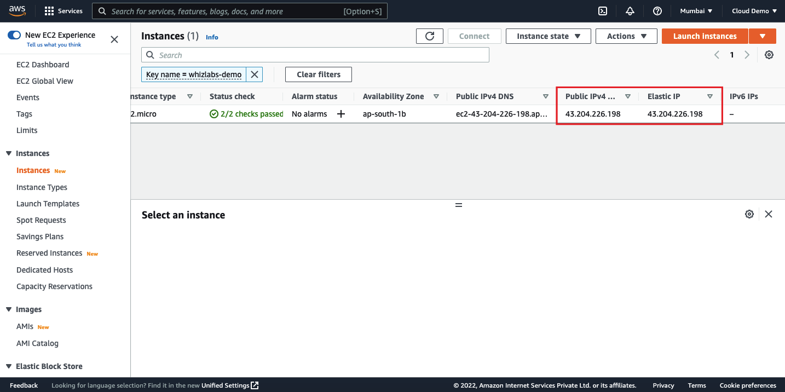Click the 2/2 checks passed status
The height and width of the screenshot is (392, 785).
246,114
